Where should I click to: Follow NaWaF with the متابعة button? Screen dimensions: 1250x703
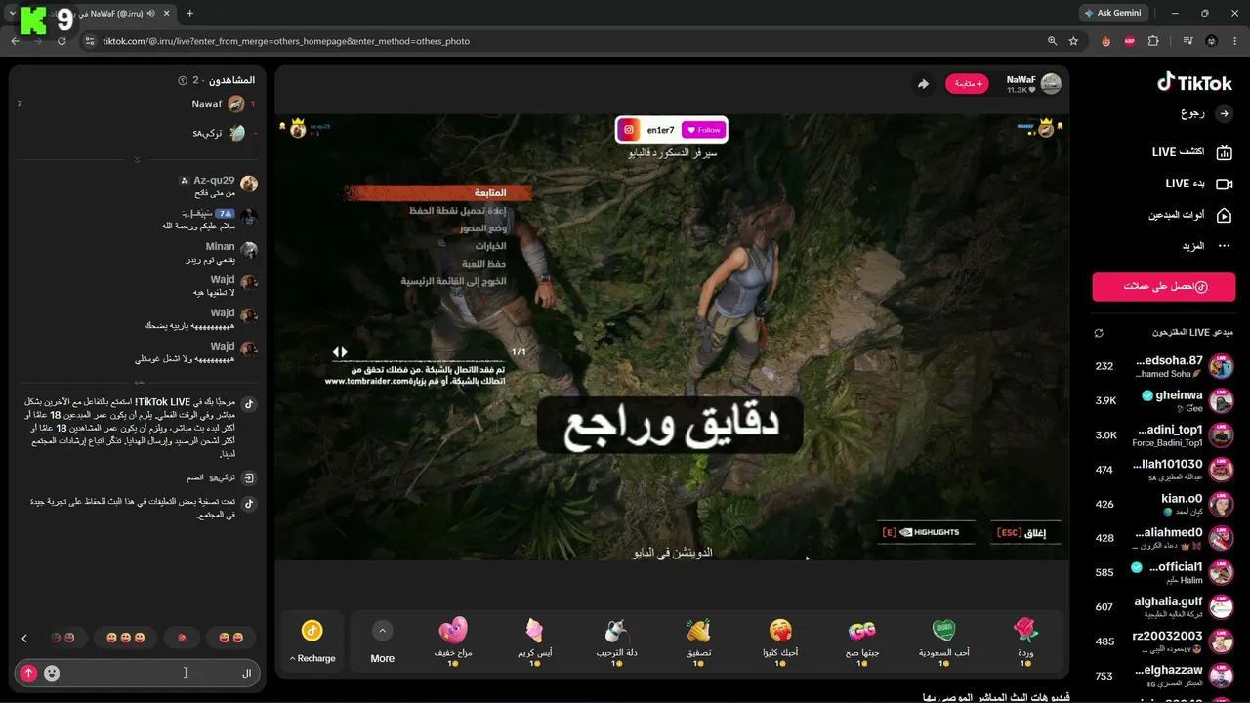[967, 84]
